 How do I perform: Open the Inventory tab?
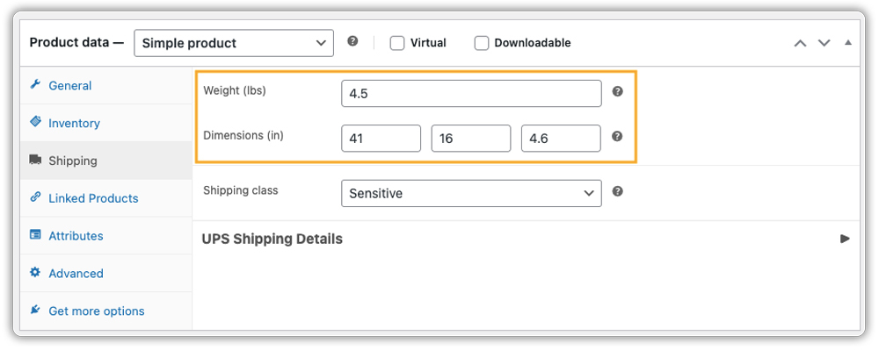106,123
